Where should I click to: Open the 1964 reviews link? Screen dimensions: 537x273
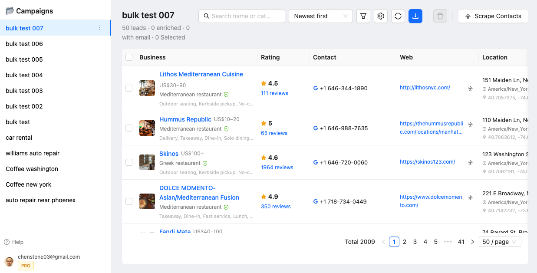277,168
